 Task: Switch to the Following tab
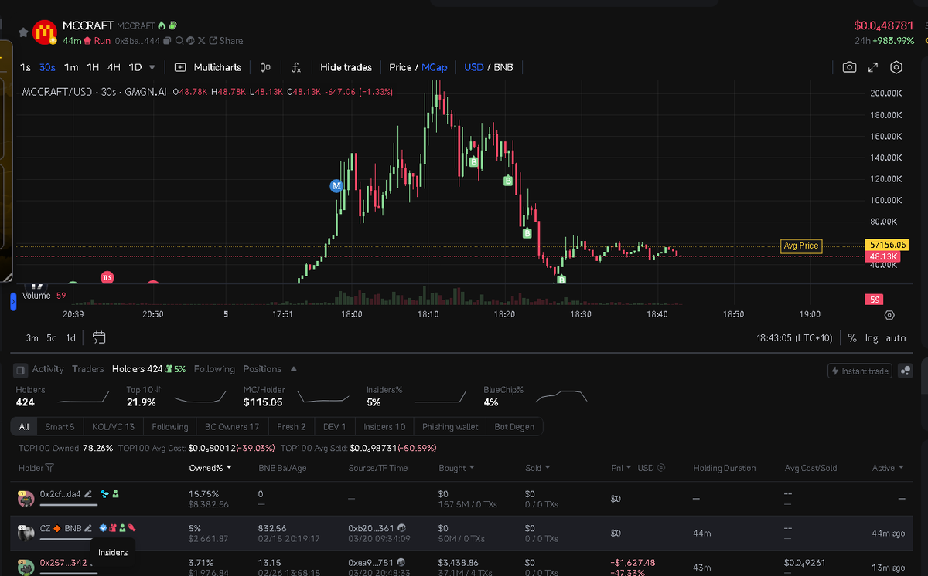point(215,369)
